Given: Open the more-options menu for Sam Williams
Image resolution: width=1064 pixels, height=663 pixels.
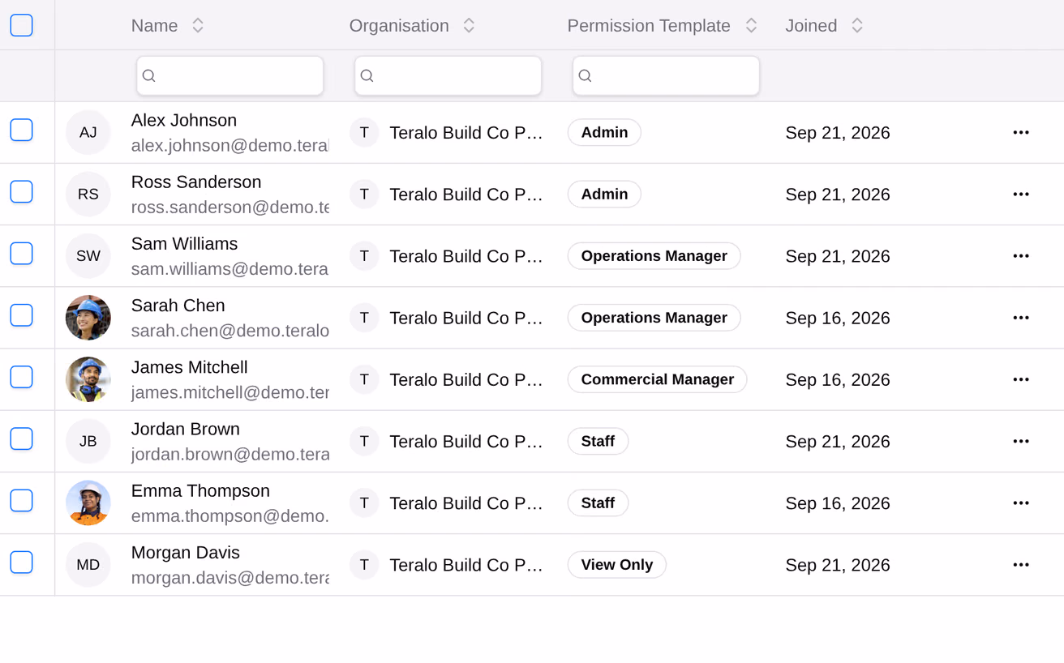Looking at the screenshot, I should click(1021, 255).
